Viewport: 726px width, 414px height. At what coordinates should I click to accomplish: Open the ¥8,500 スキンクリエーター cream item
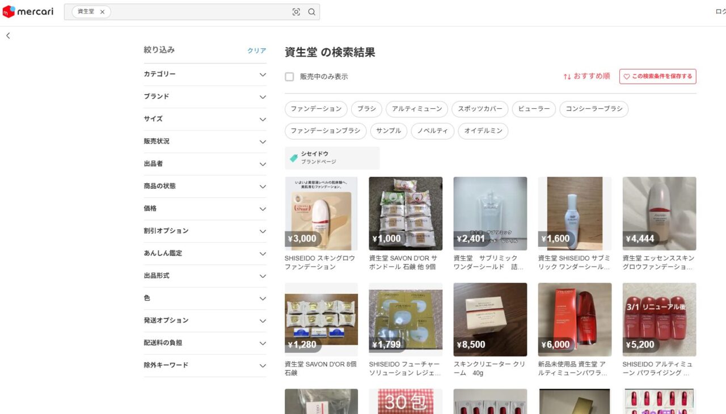pyautogui.click(x=490, y=320)
